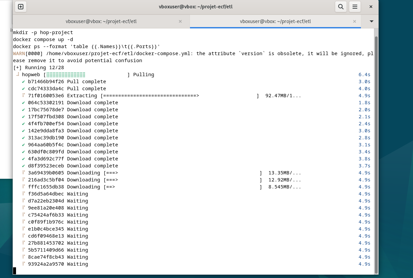Click the window title in header bar
The width and height of the screenshot is (413, 278).
[196, 7]
